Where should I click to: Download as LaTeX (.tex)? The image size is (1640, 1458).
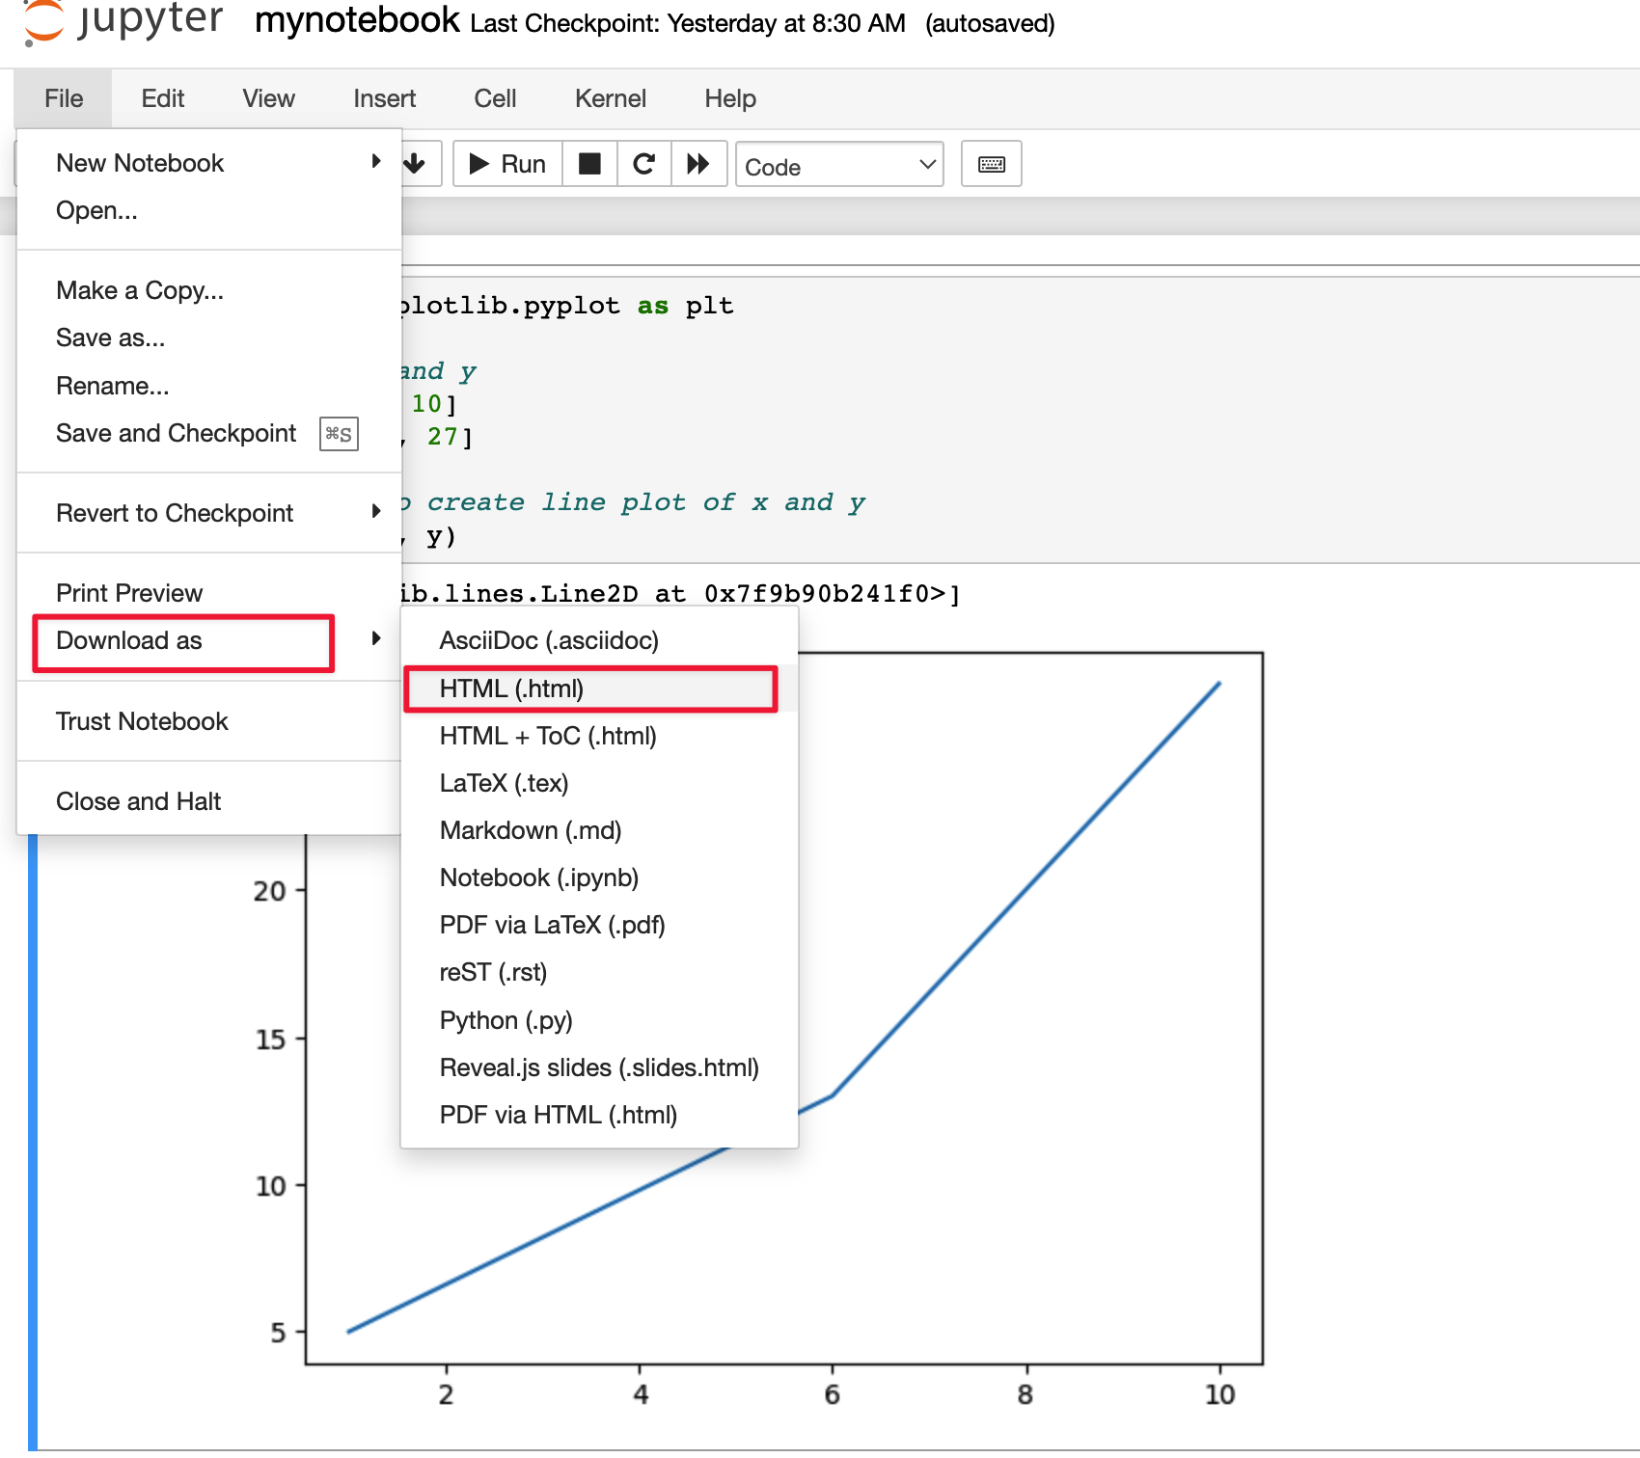(x=599, y=783)
